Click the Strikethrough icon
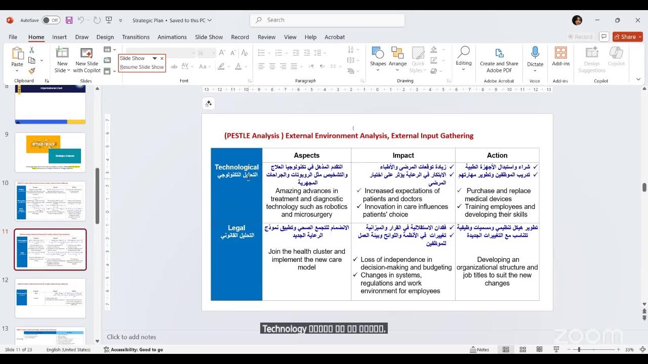This screenshot has width=648, height=364. tap(174, 67)
